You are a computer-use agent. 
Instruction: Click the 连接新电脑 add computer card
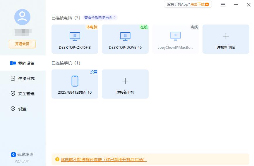click(x=226, y=39)
